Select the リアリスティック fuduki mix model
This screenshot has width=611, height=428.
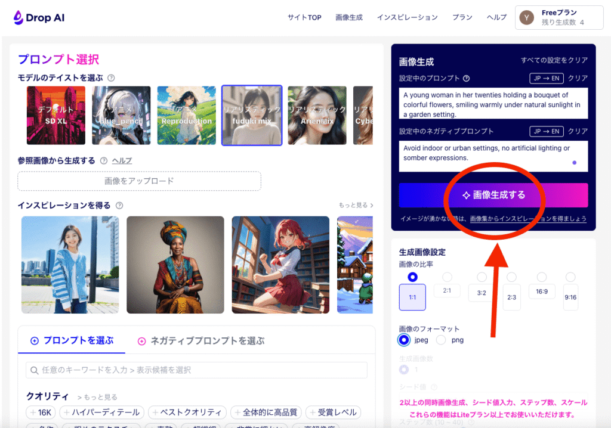point(252,115)
